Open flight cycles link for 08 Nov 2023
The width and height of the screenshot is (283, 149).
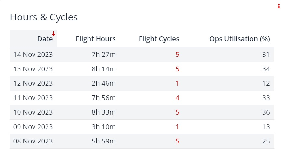(177, 141)
